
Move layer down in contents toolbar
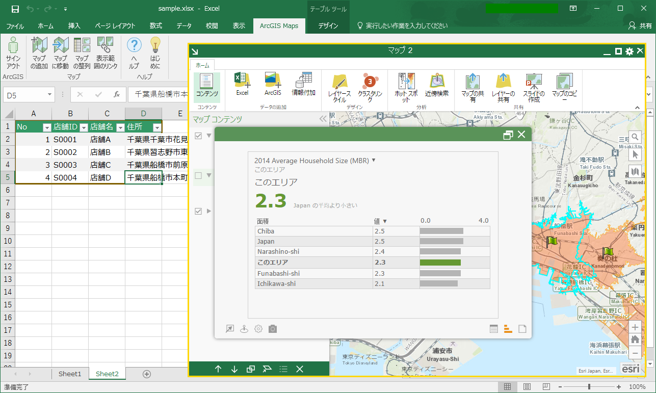pyautogui.click(x=234, y=369)
